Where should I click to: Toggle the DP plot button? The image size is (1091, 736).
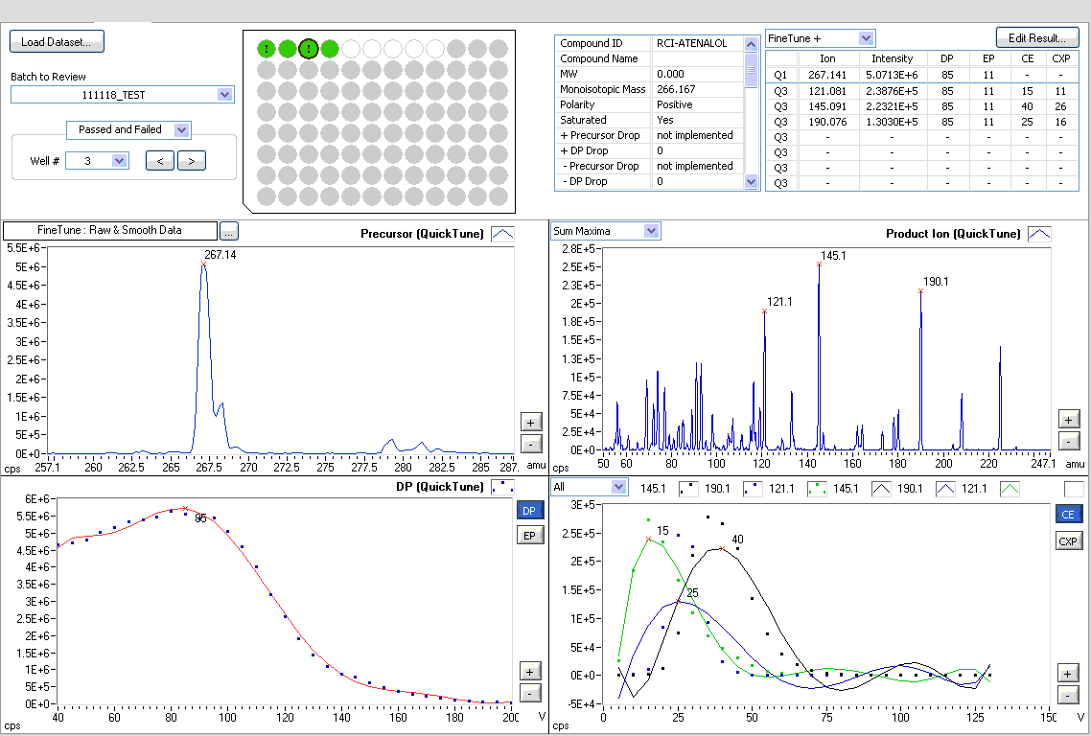(x=529, y=511)
